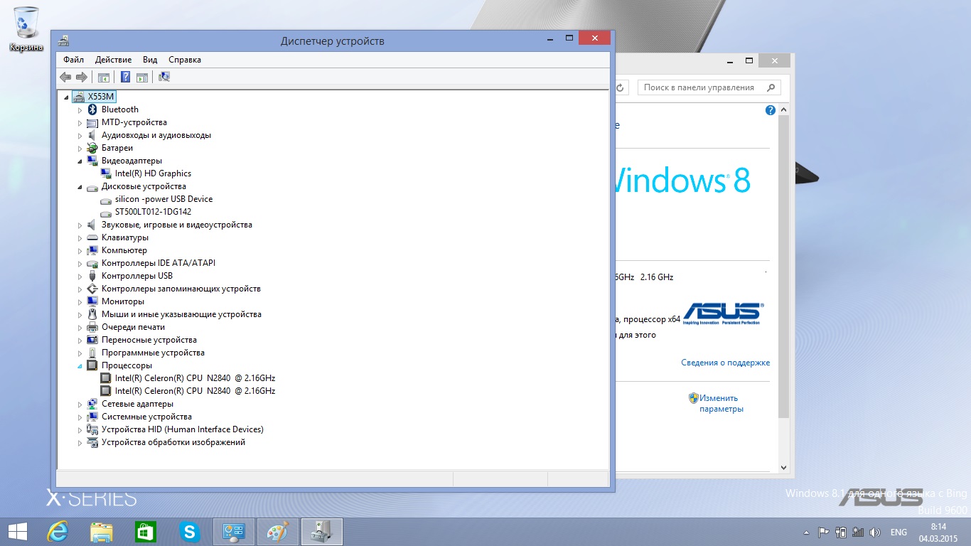Click the Изменить параметры link
Viewport: 971px width, 546px height.
point(721,403)
